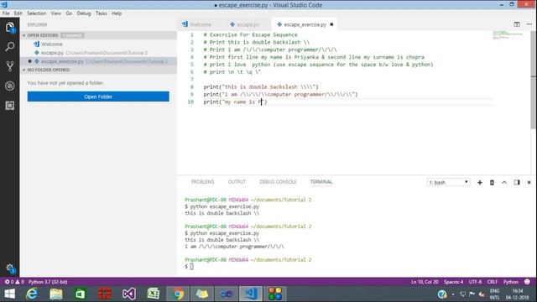Switch to Chrome in taskbar
This screenshot has width=537, height=302.
click(x=178, y=294)
